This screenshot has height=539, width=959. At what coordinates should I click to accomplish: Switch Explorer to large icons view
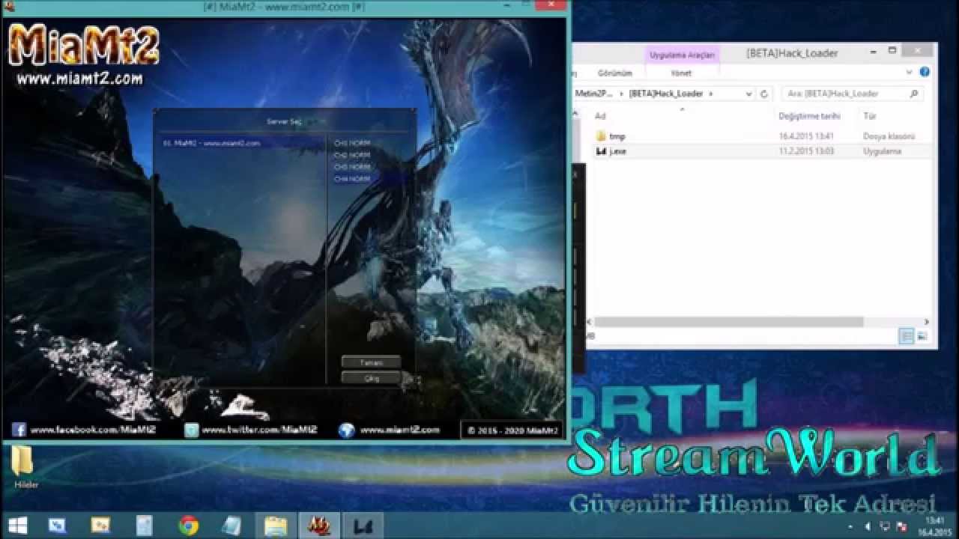[x=922, y=337]
